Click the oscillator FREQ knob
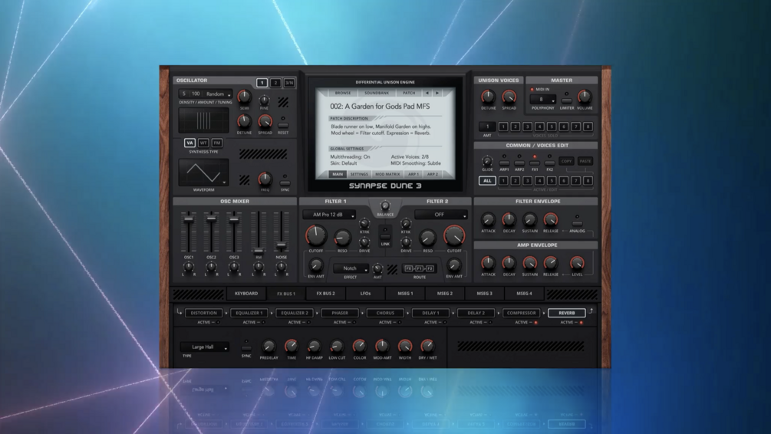Screen dimensions: 771x434 [265, 179]
